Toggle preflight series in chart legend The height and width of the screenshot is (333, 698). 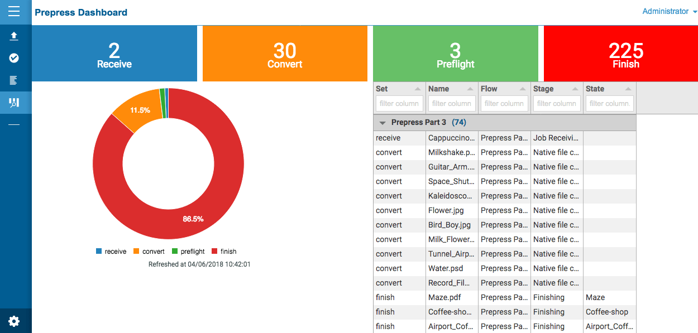(x=188, y=252)
